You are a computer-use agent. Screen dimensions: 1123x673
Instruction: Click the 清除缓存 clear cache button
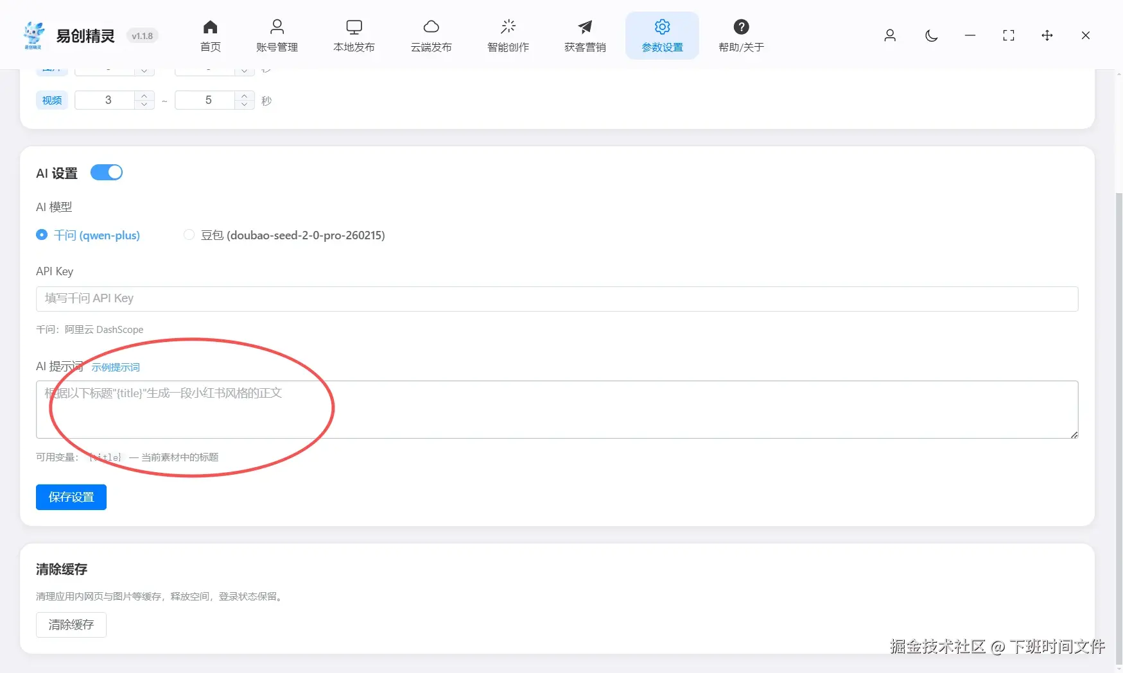[71, 625]
